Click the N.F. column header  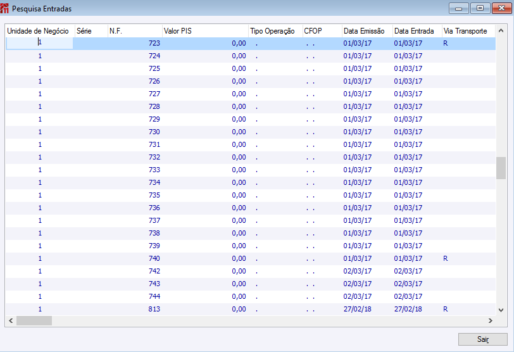click(x=135, y=31)
